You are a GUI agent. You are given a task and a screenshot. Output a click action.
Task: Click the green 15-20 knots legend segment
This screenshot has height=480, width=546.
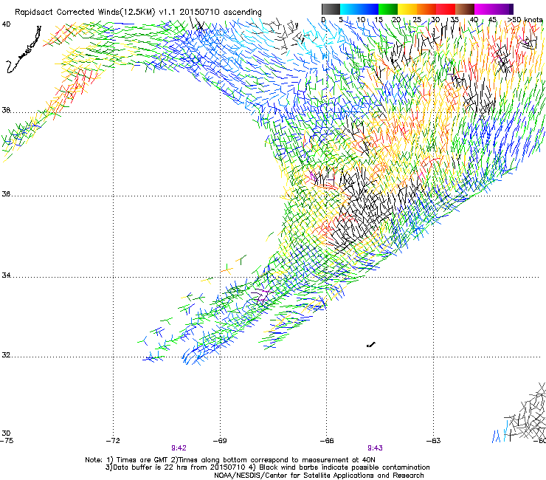tap(388, 9)
